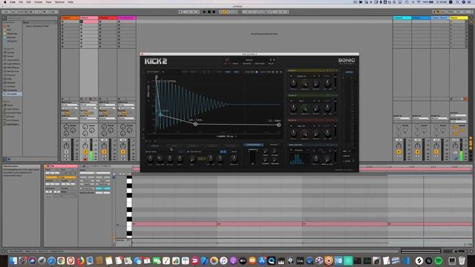This screenshot has width=475, height=267.
Task: Click the Click 2 slot volume fader
Action: (335, 107)
